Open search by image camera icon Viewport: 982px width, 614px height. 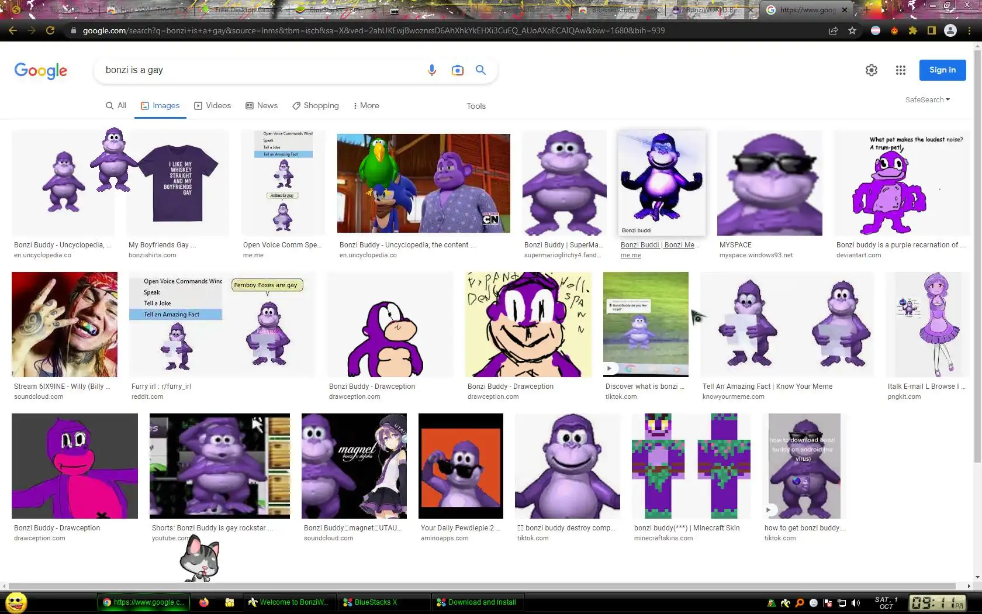point(458,70)
